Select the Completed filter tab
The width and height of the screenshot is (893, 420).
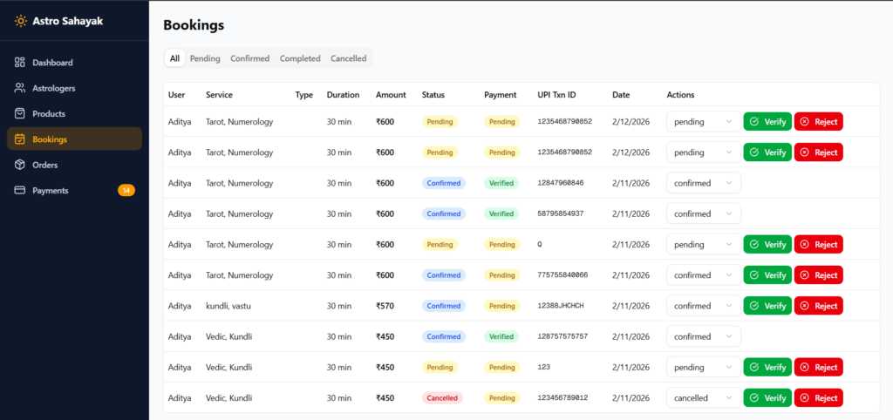coord(300,58)
